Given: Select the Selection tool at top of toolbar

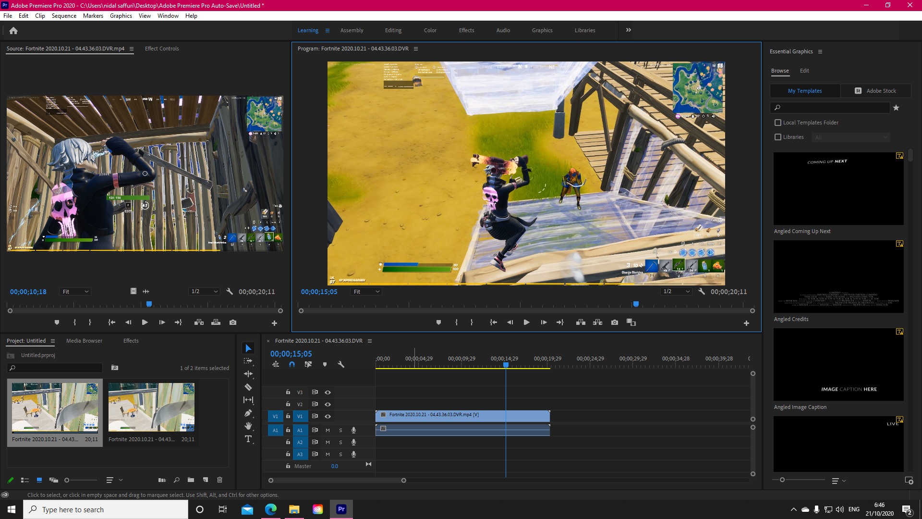Looking at the screenshot, I should pyautogui.click(x=248, y=347).
